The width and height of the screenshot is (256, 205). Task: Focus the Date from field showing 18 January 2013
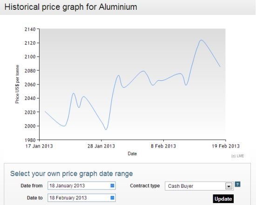[x=81, y=185]
